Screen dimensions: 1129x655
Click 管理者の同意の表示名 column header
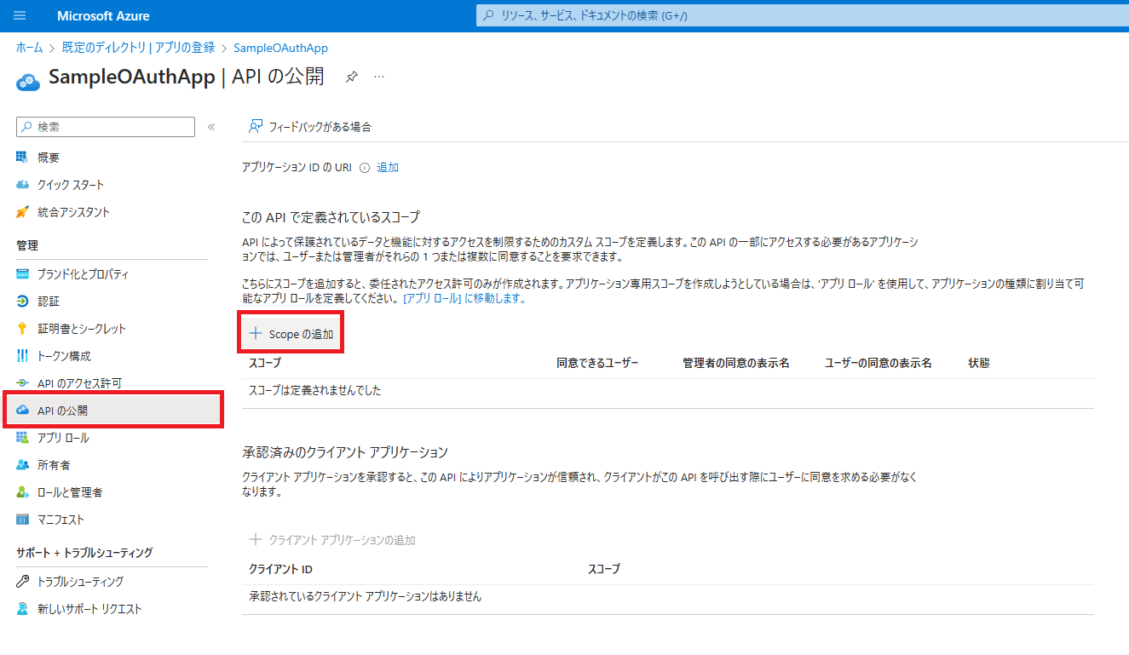coord(736,363)
